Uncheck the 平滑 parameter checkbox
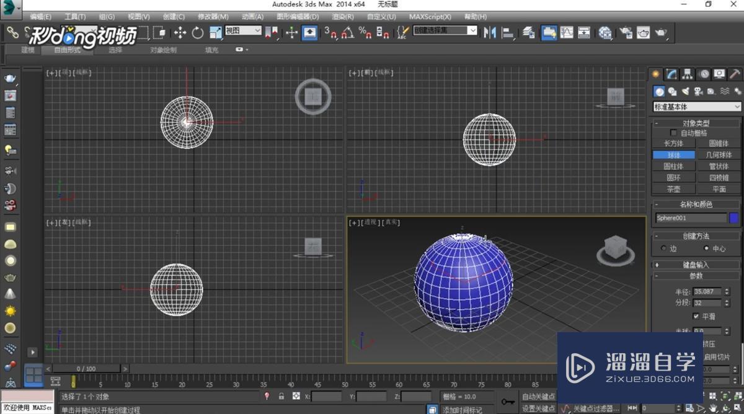Viewport: 744px width, 414px height. [697, 316]
